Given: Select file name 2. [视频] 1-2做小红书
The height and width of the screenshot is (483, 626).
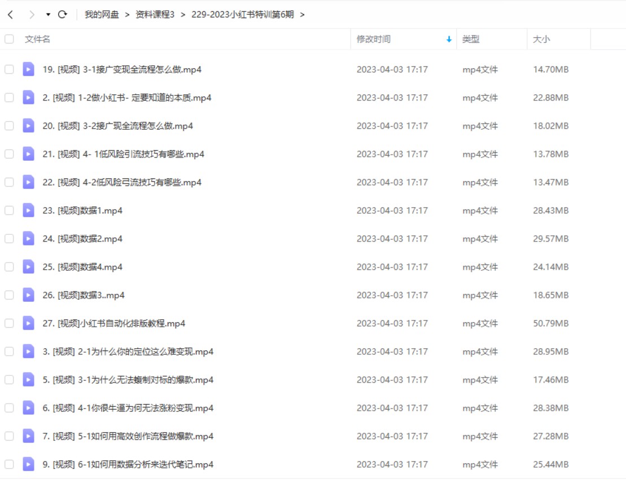Looking at the screenshot, I should (127, 98).
